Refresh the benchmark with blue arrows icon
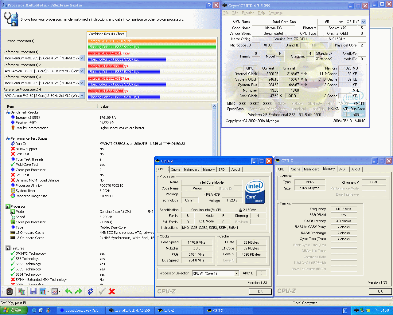 click(x=90, y=291)
